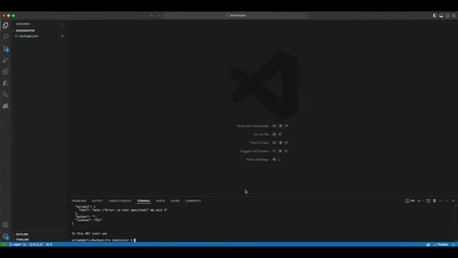Click the Prettier status bar item
Image resolution: width=458 pixels, height=258 pixels.
pyautogui.click(x=441, y=244)
